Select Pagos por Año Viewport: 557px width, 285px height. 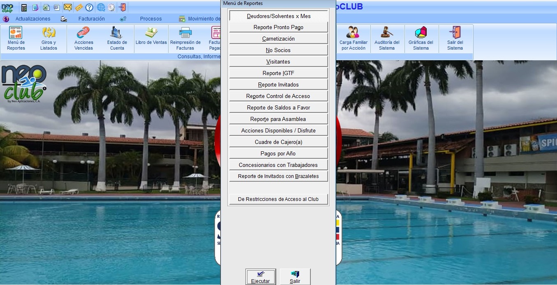click(279, 154)
